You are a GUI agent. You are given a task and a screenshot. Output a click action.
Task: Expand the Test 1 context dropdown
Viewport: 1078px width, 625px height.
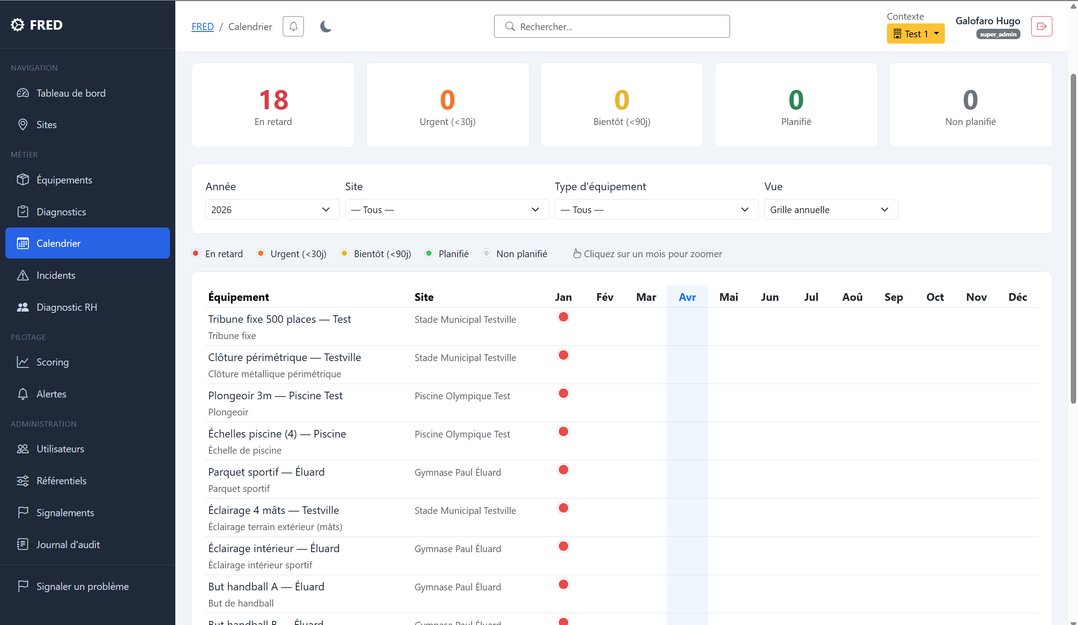tap(915, 34)
